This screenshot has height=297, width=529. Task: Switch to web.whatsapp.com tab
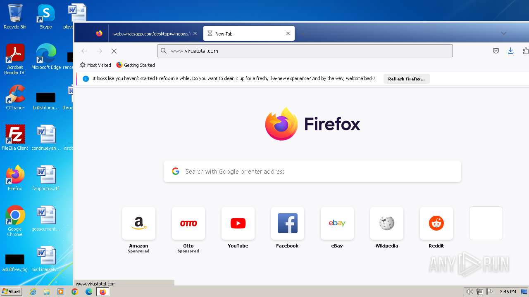pos(151,34)
